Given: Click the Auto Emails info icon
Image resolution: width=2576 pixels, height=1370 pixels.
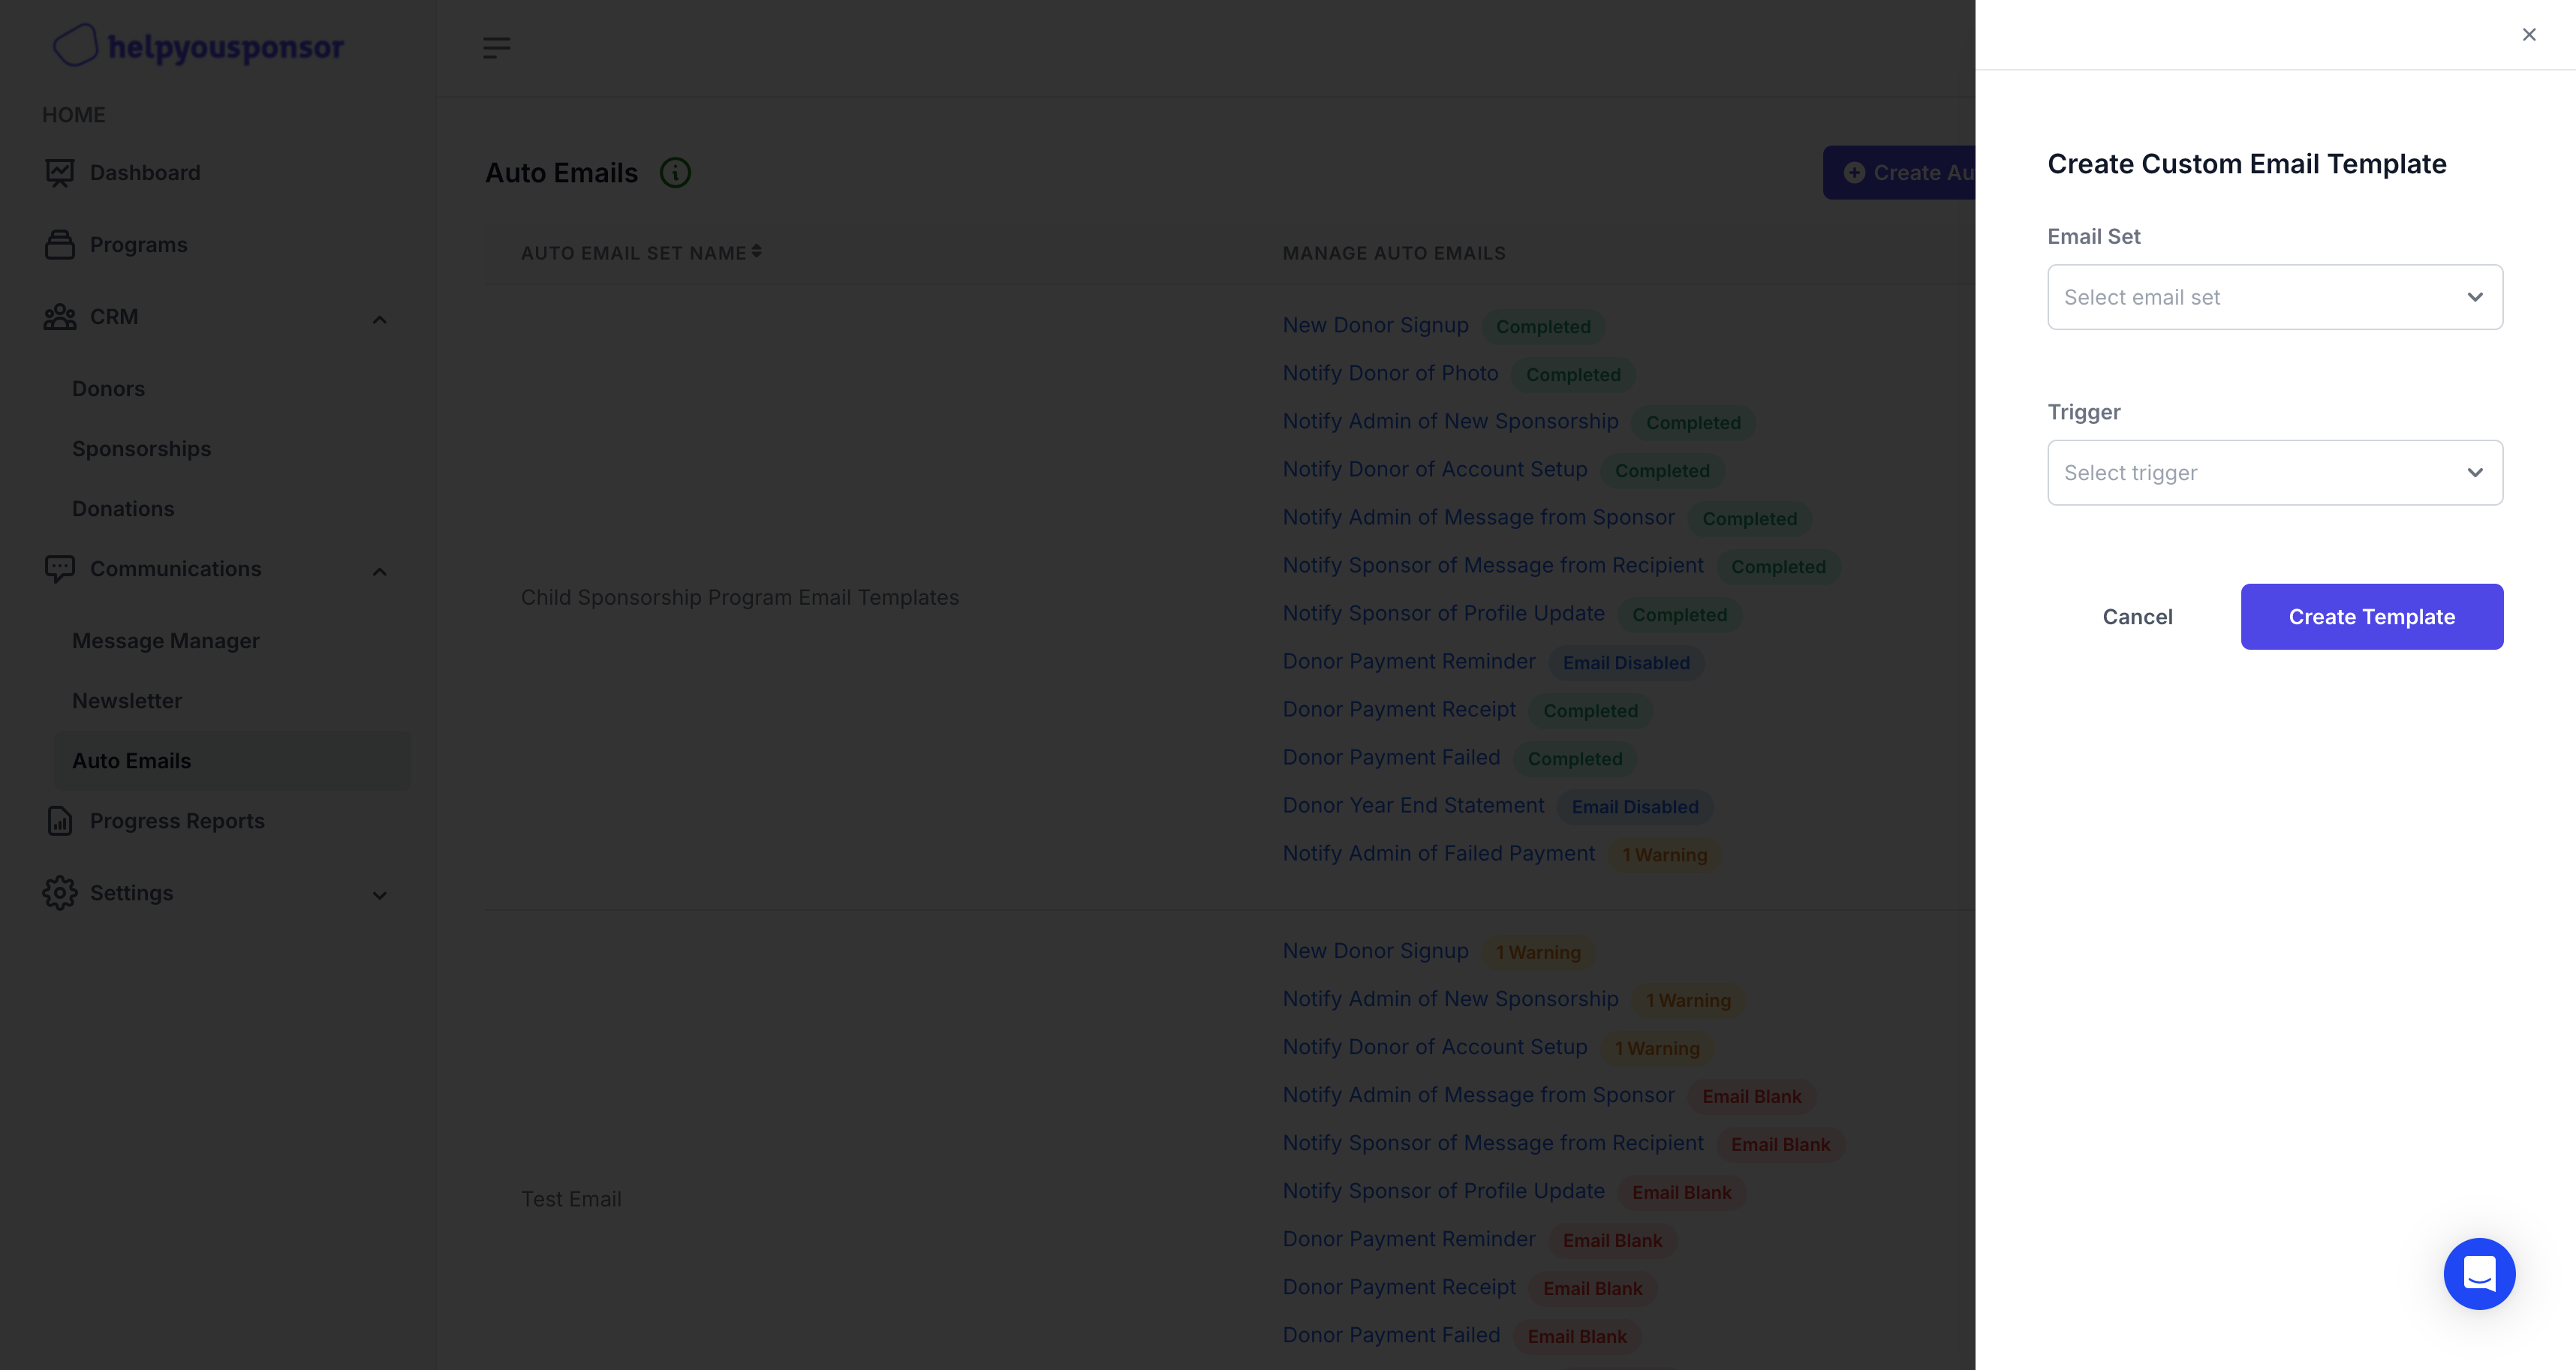Looking at the screenshot, I should coord(675,173).
